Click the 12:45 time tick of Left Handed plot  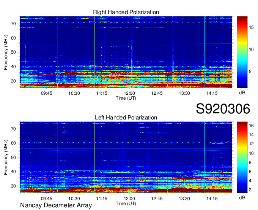pos(157,199)
